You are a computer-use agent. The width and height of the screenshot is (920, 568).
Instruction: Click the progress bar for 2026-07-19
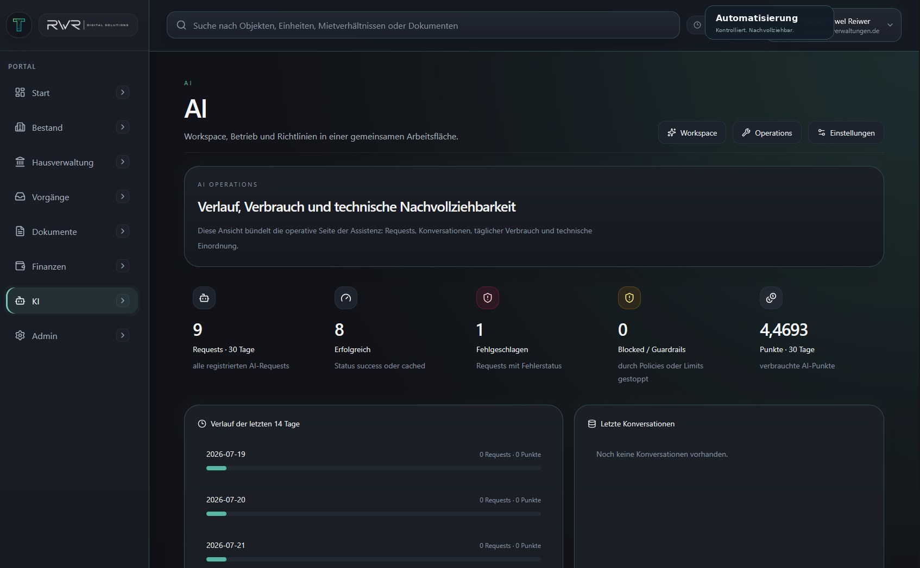(x=374, y=468)
